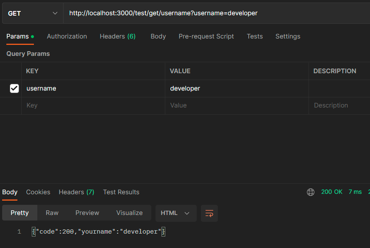
Task: Show the Test Results tab
Action: 121,192
